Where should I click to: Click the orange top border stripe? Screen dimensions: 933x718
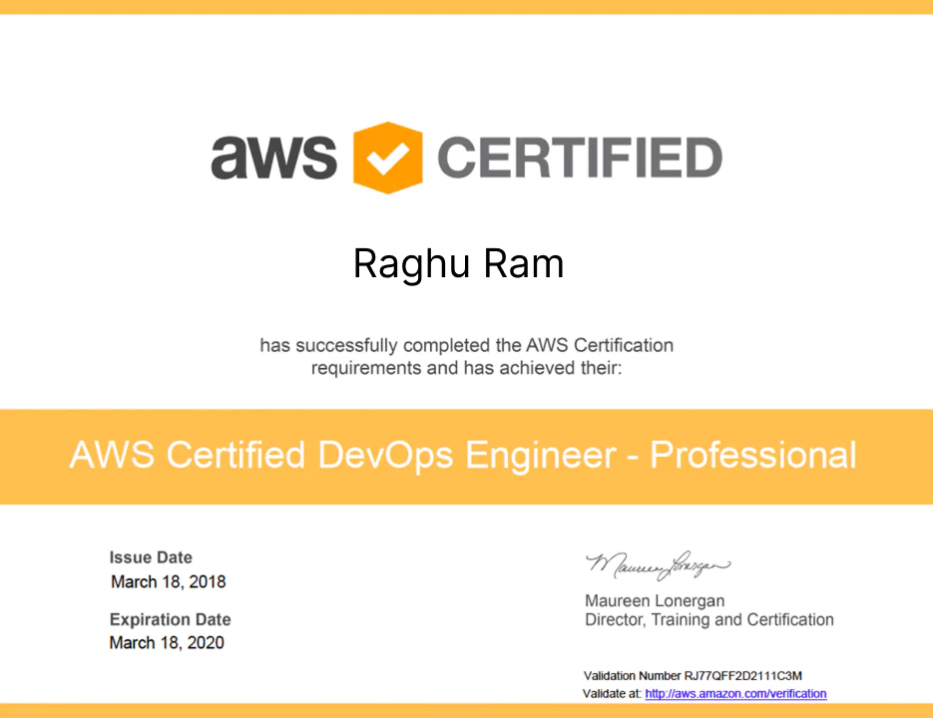click(466, 6)
